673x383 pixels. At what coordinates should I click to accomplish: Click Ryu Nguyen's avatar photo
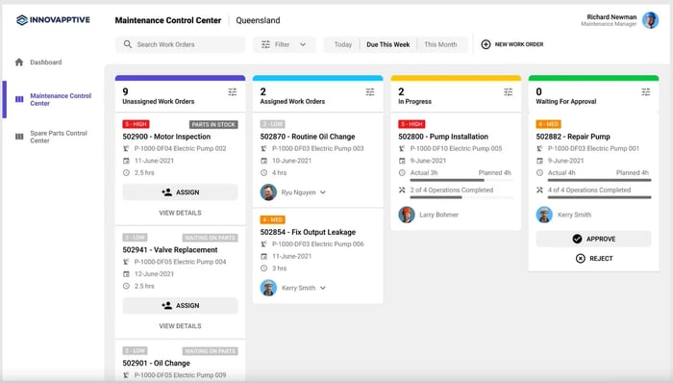268,191
